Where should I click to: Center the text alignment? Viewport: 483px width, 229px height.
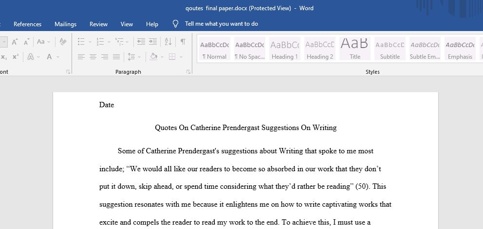click(x=93, y=57)
